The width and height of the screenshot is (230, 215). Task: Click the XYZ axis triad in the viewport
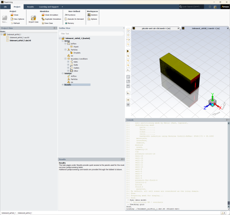pyautogui.click(x=212, y=102)
